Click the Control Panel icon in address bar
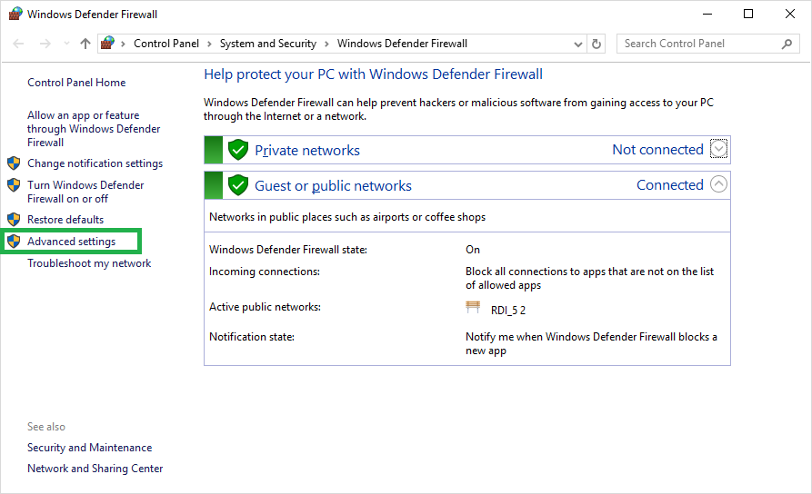This screenshot has height=494, width=812. point(107,43)
